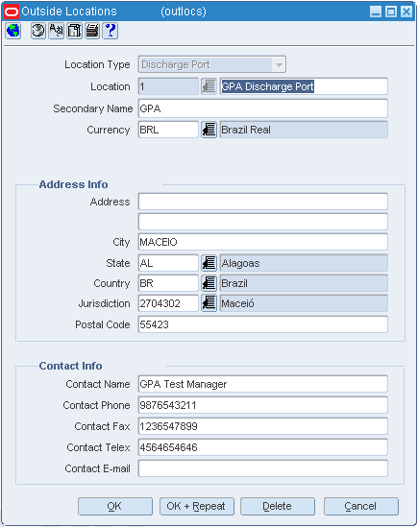
Task: Click the round globe-clock toolbar icon
Action: 38,31
